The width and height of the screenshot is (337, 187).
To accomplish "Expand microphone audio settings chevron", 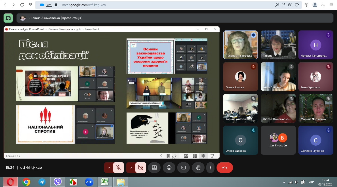I will coord(109,167).
